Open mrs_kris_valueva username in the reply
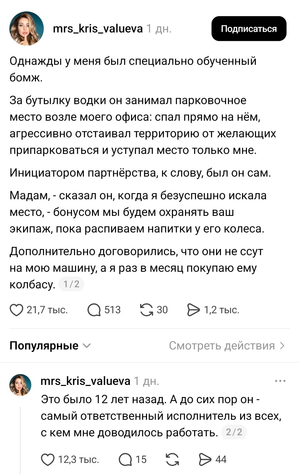299x474 pixels. 85,381
